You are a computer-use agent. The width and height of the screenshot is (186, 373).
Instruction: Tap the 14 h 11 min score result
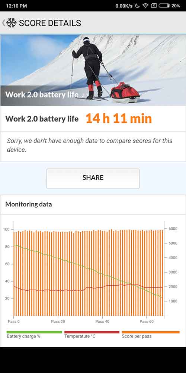tap(119, 119)
